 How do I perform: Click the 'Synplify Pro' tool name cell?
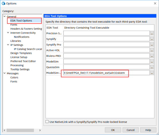tap(55, 44)
